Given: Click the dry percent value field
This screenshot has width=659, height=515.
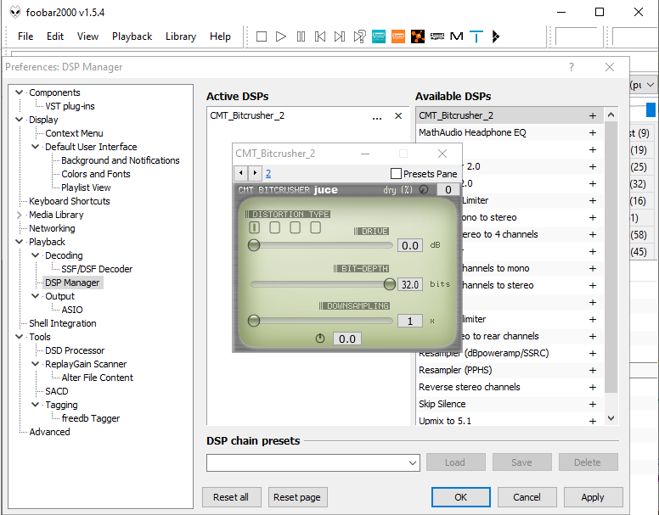Looking at the screenshot, I should tap(448, 190).
